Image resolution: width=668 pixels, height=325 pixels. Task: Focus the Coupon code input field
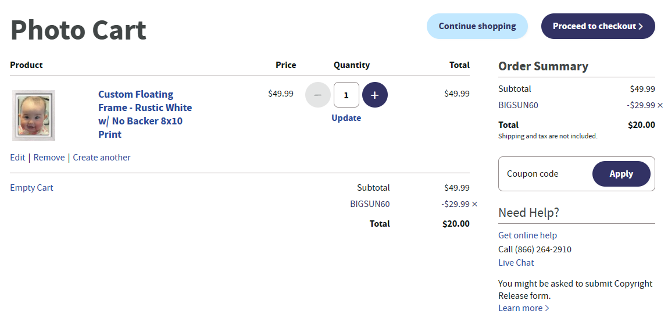(544, 174)
